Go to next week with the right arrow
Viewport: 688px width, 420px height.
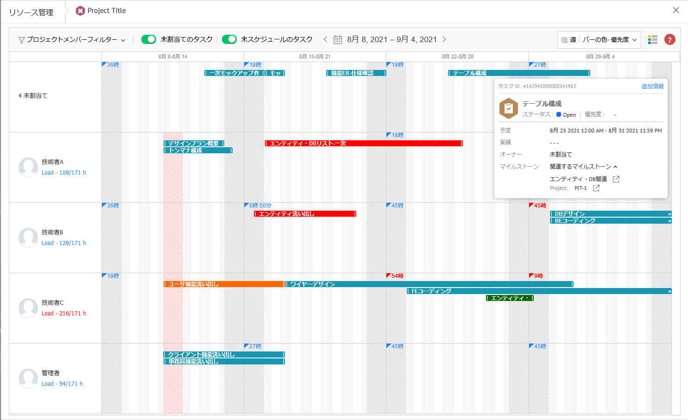(444, 39)
